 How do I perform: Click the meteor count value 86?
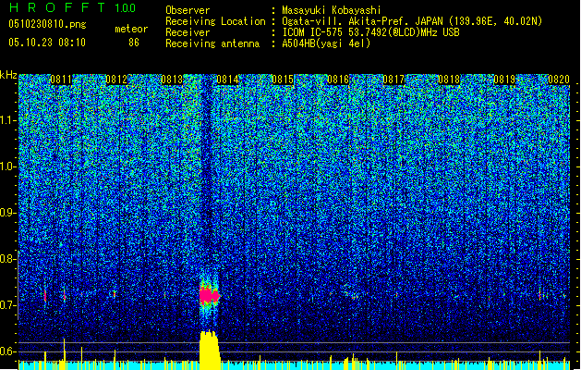coord(134,43)
